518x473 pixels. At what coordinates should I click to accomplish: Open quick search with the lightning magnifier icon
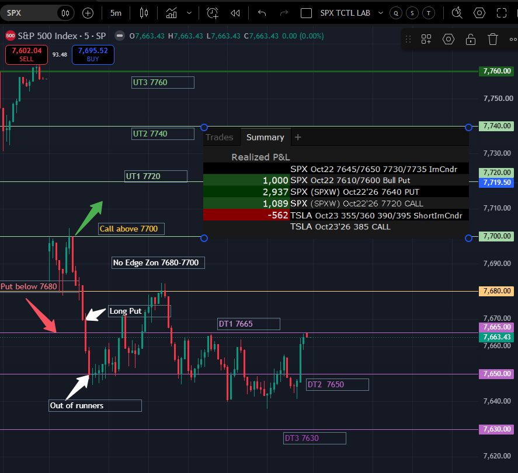[457, 13]
